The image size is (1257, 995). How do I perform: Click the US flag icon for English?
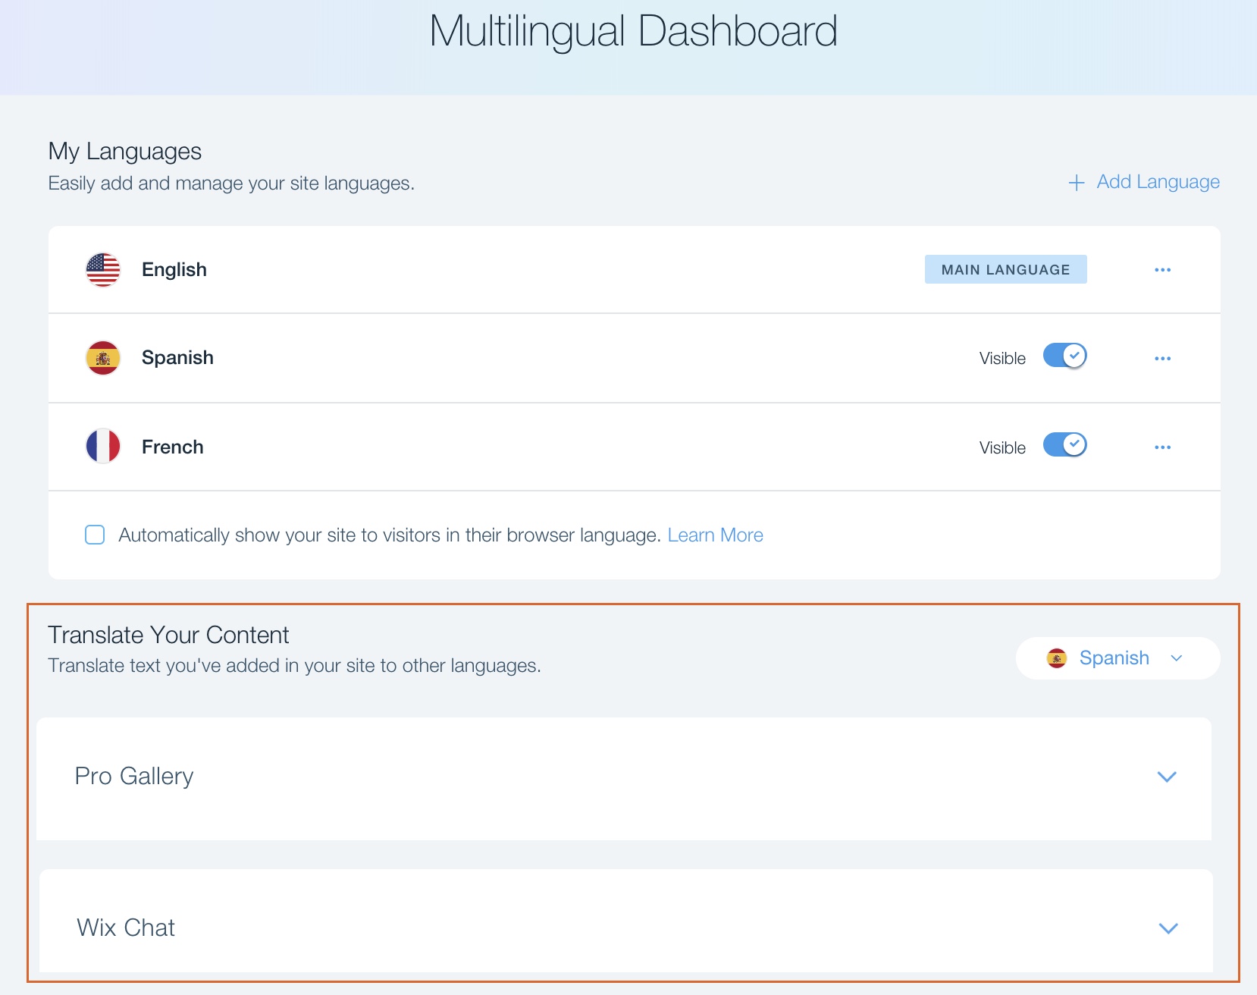(103, 270)
